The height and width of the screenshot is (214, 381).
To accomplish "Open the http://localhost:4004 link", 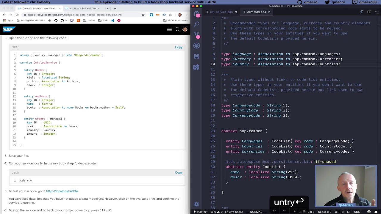I will (x=62, y=191).
